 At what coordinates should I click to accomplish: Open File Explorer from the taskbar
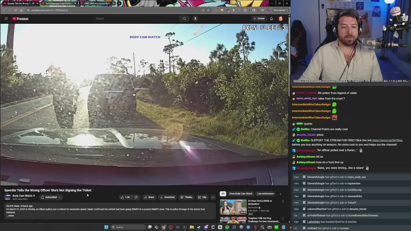[x=192, y=227]
